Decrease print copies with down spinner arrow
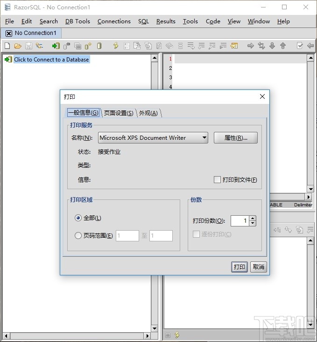Screen dimensions: 317x342 (x=253, y=223)
